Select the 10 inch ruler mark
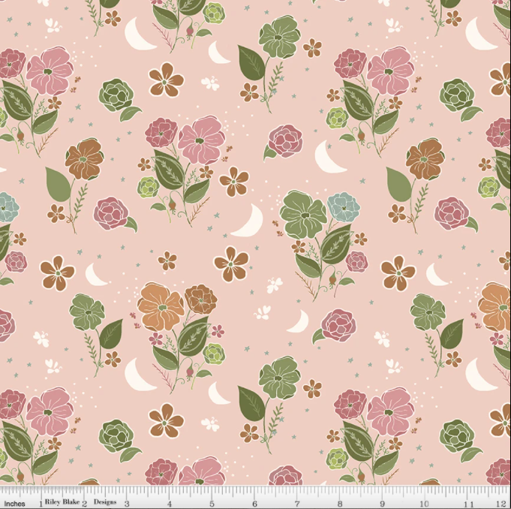 click(x=427, y=502)
